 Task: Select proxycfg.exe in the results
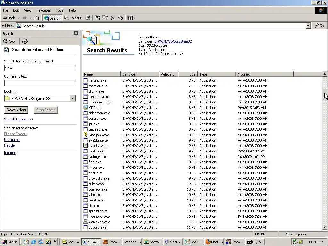99,178
